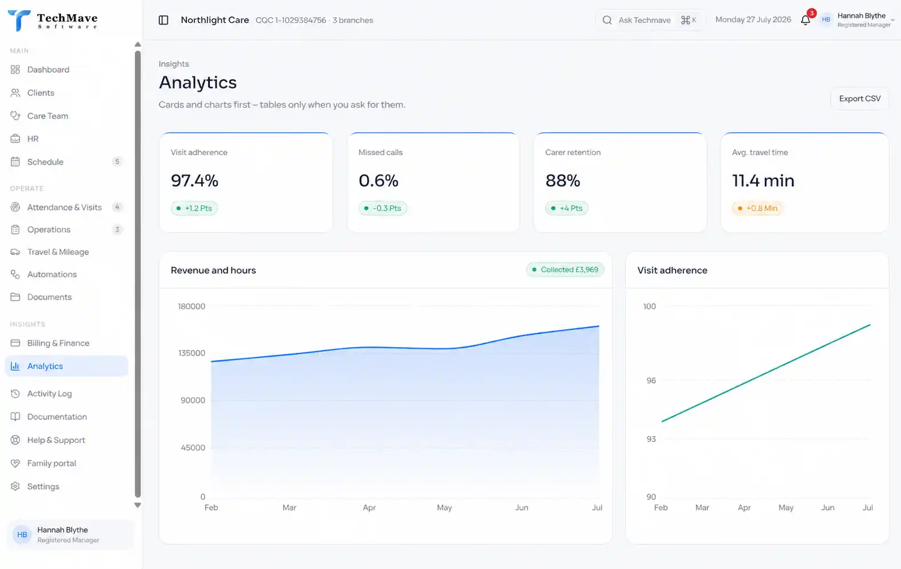Click the Export CSV button
This screenshot has height=569, width=901.
click(859, 99)
